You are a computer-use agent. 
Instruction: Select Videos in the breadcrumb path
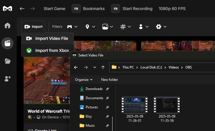coord(174,67)
